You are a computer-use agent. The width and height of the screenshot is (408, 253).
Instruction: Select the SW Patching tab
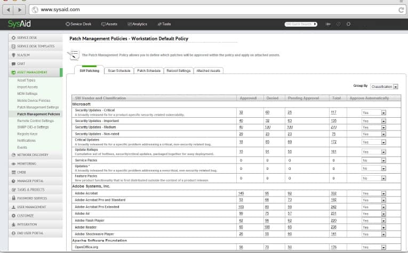(x=89, y=70)
